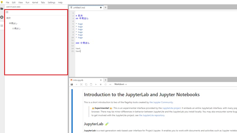237x133 pixels.
Task: Cut the selected cell
Action: (81, 84)
